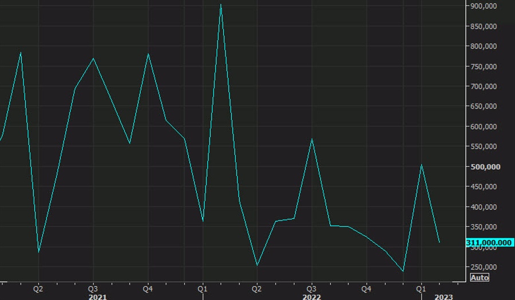Viewport: 515px width, 300px height.
Task: Click the 800,000 axis label
Action: point(484,46)
